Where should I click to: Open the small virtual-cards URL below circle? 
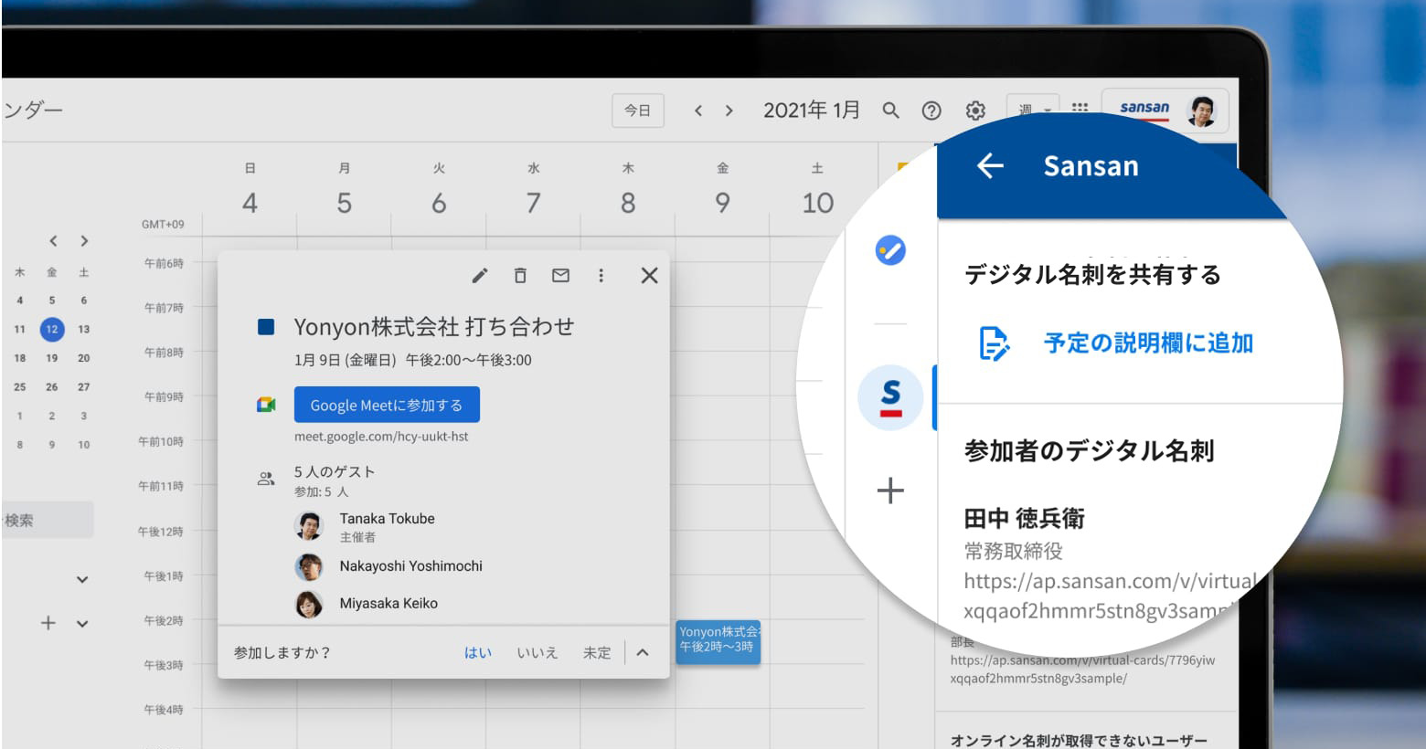point(1082,670)
